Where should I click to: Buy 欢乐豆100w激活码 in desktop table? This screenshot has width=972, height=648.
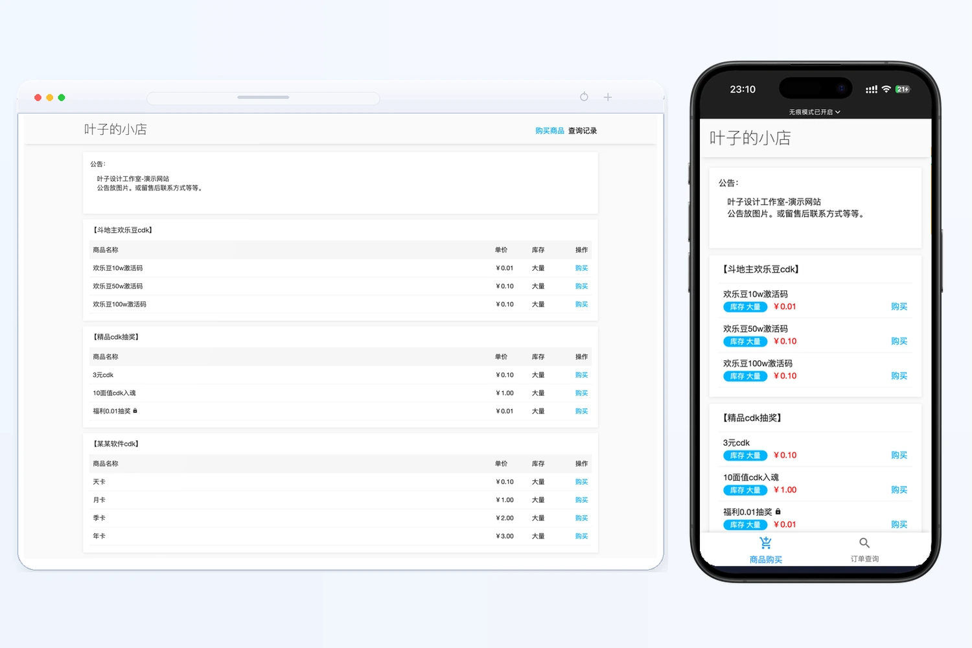[581, 305]
